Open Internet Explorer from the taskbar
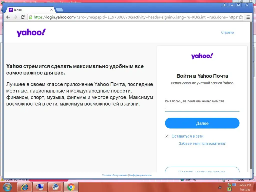Image resolution: width=256 pixels, height=192 pixels. (x=24, y=187)
